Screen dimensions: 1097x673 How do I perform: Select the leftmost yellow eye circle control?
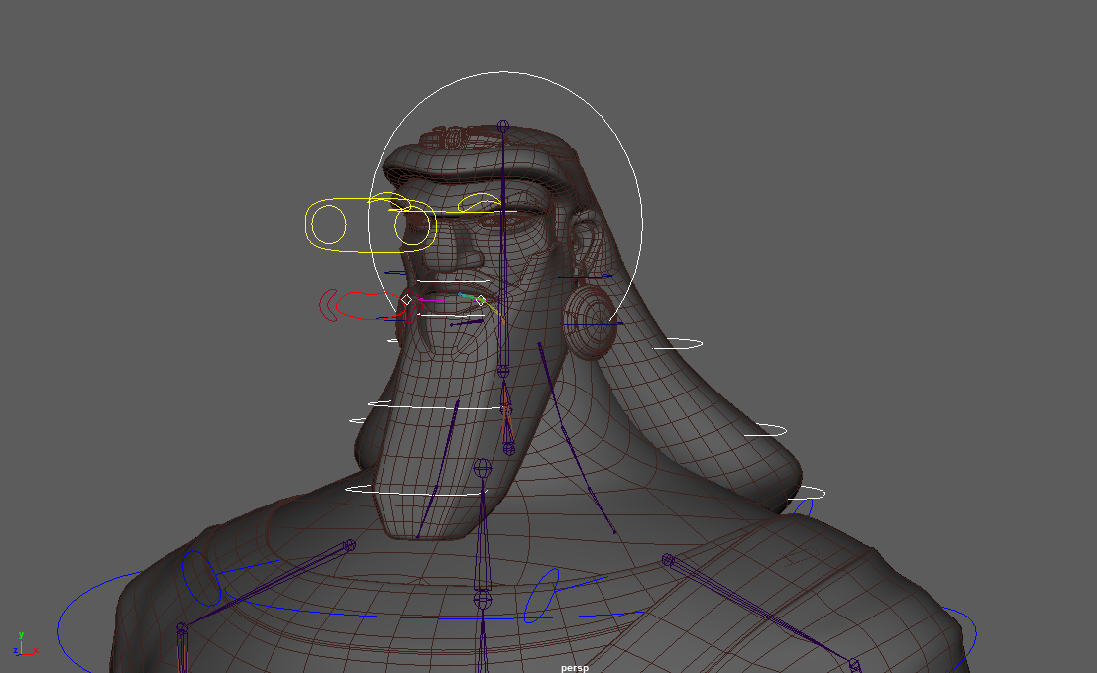coord(329,226)
